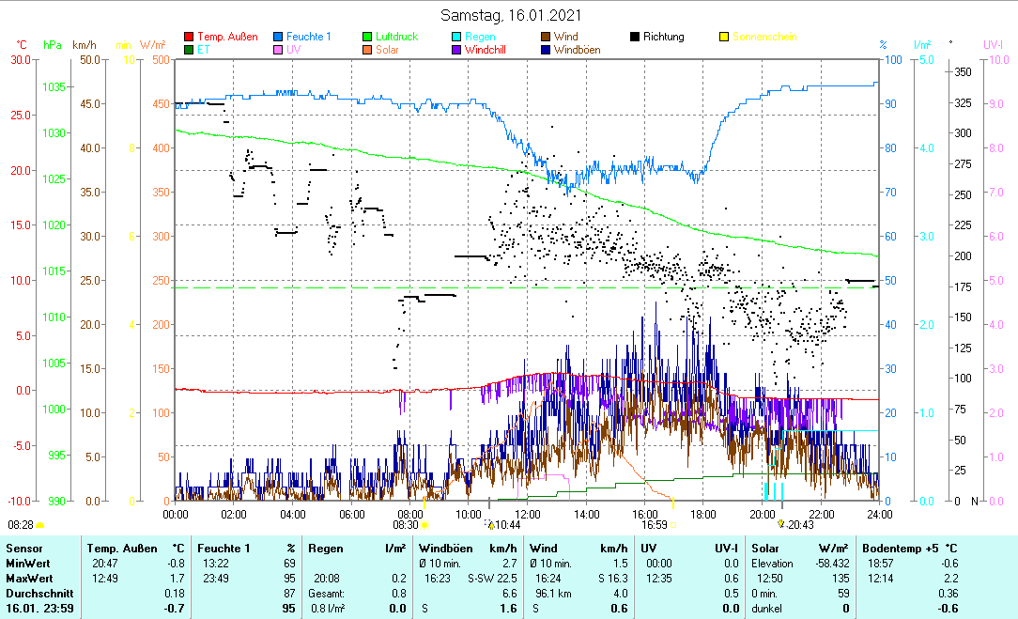1018x619 pixels.
Task: Click the chart title Samstag, 16.01.2021
Action: click(x=511, y=15)
